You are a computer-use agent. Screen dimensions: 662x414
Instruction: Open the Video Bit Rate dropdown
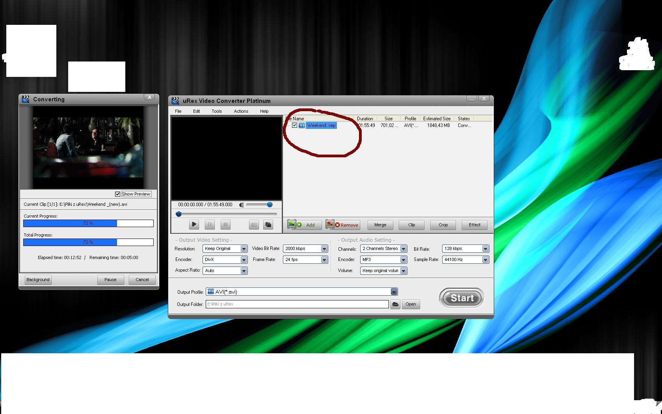click(324, 248)
